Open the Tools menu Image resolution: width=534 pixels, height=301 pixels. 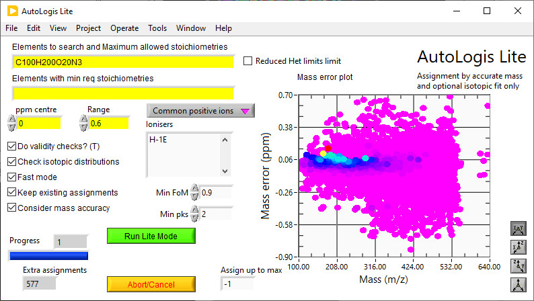(157, 28)
